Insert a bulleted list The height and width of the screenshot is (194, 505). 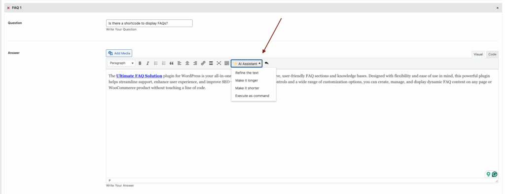click(x=156, y=63)
